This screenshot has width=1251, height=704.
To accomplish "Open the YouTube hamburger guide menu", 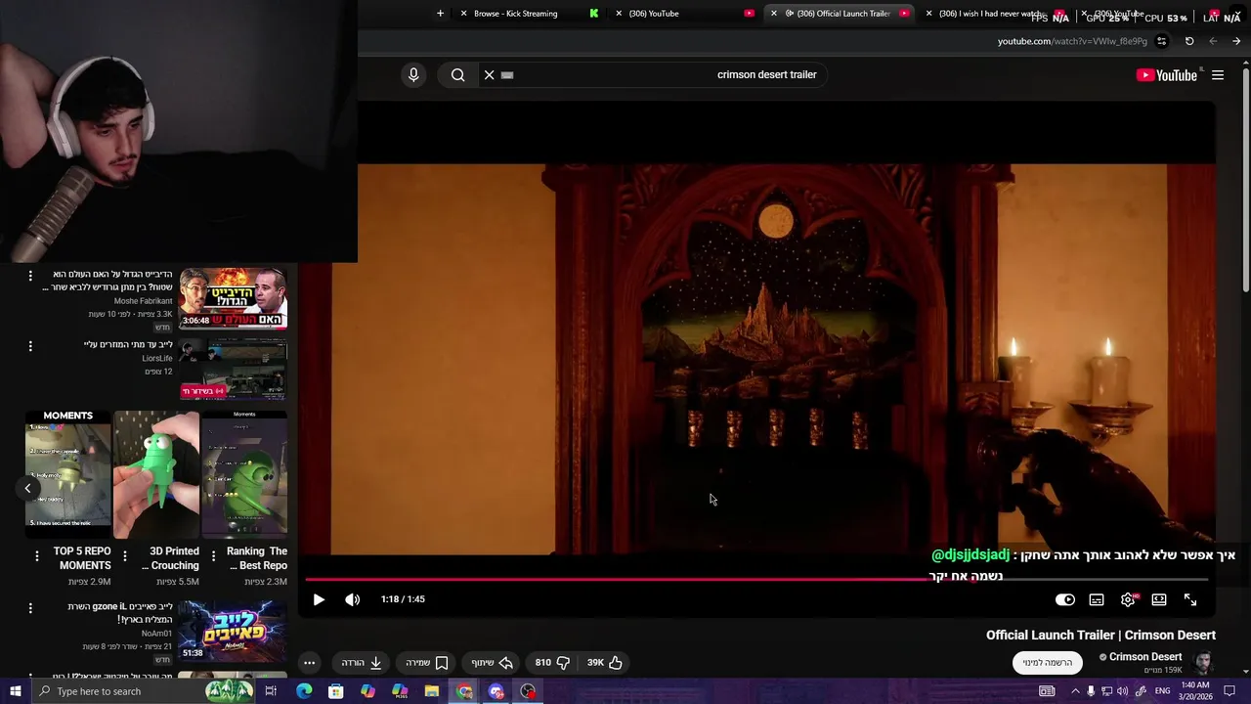I will click(1218, 75).
